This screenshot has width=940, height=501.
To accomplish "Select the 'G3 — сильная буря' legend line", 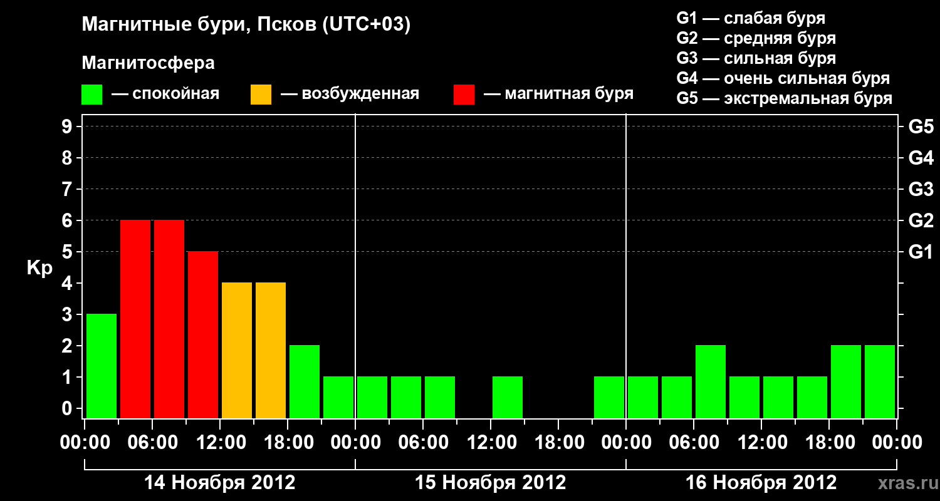I will click(756, 58).
